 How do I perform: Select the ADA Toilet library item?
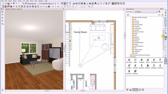pyautogui.click(x=129, y=61)
